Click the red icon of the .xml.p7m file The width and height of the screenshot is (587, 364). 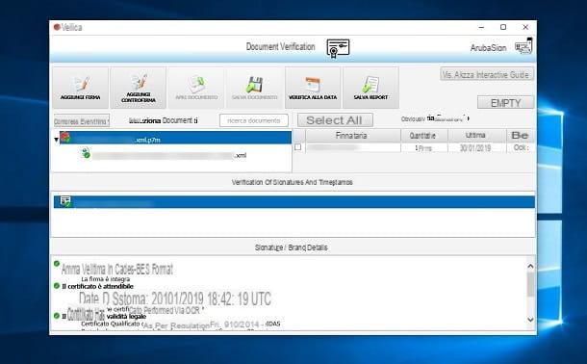(x=65, y=138)
